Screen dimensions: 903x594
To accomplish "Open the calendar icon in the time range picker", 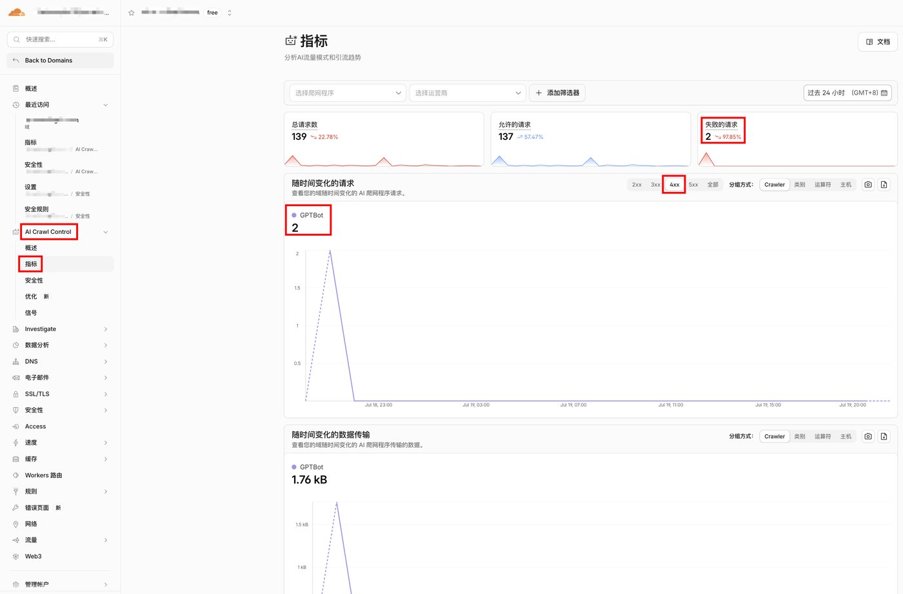I will [x=884, y=93].
